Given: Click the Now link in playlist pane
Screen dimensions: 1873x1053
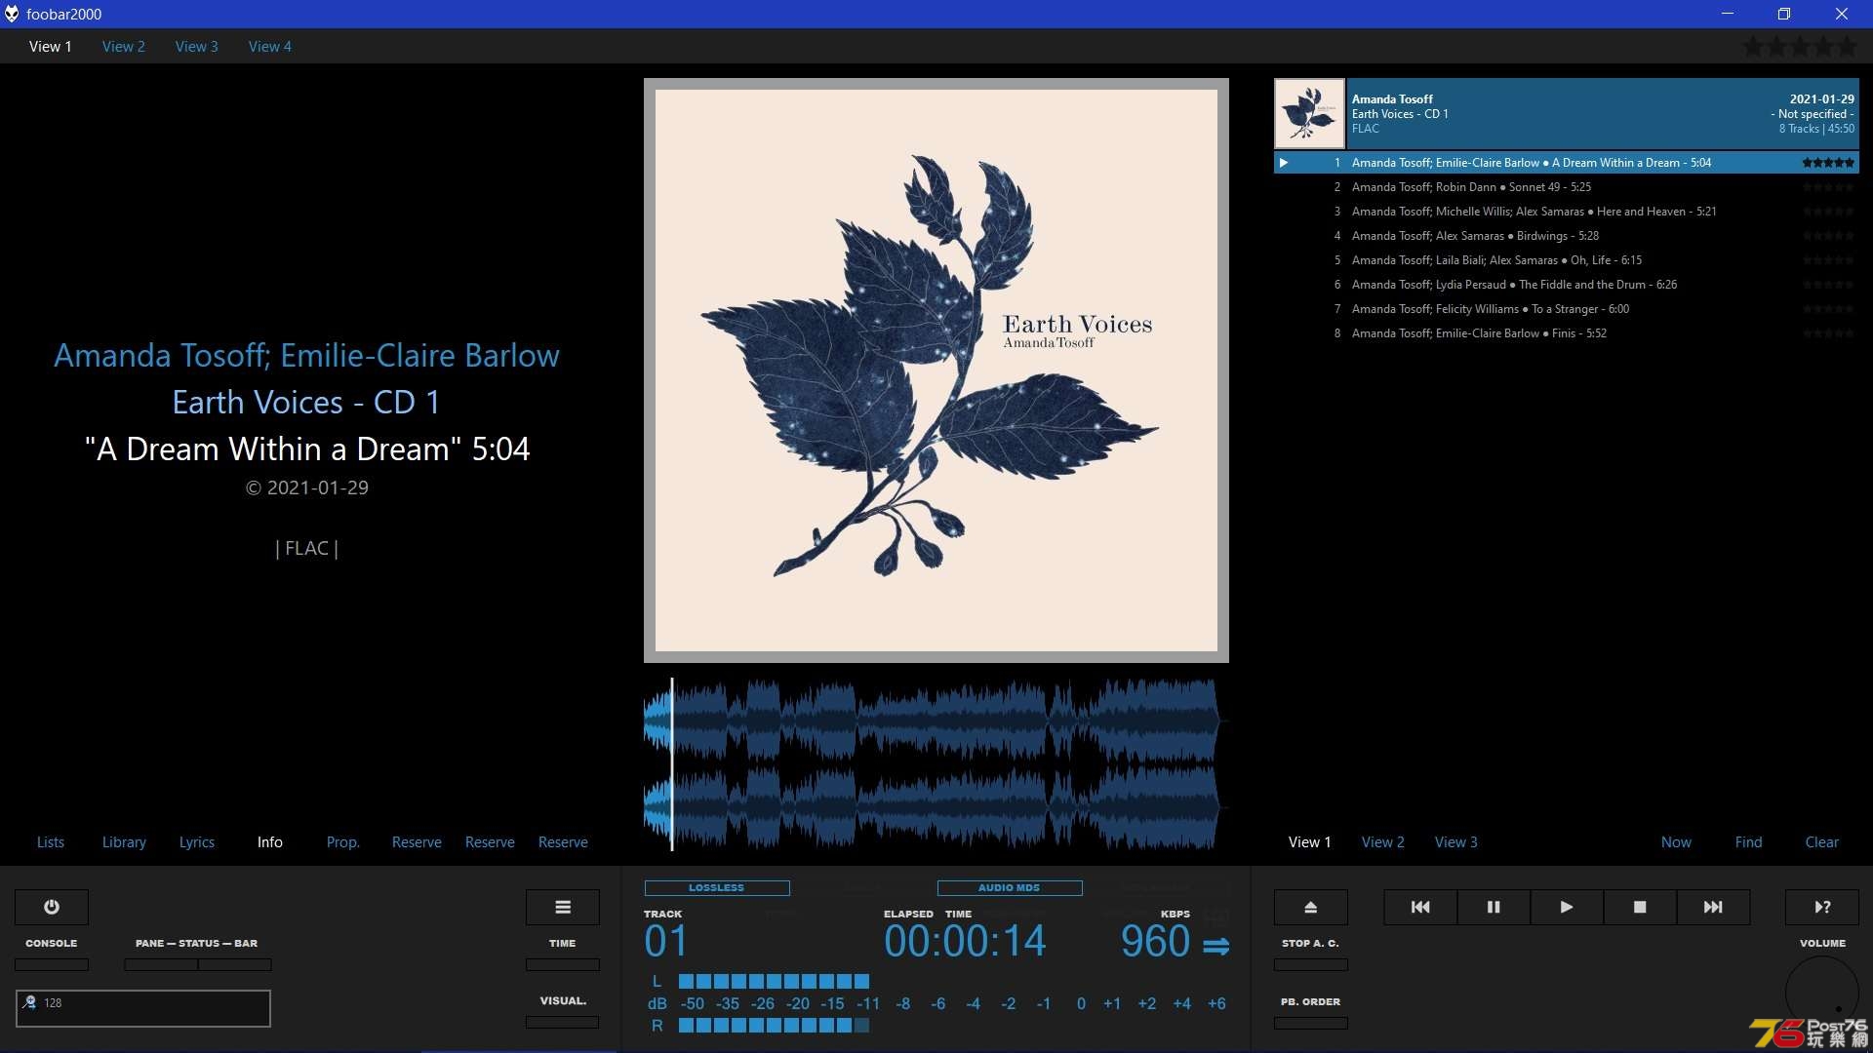Looking at the screenshot, I should coord(1677,841).
